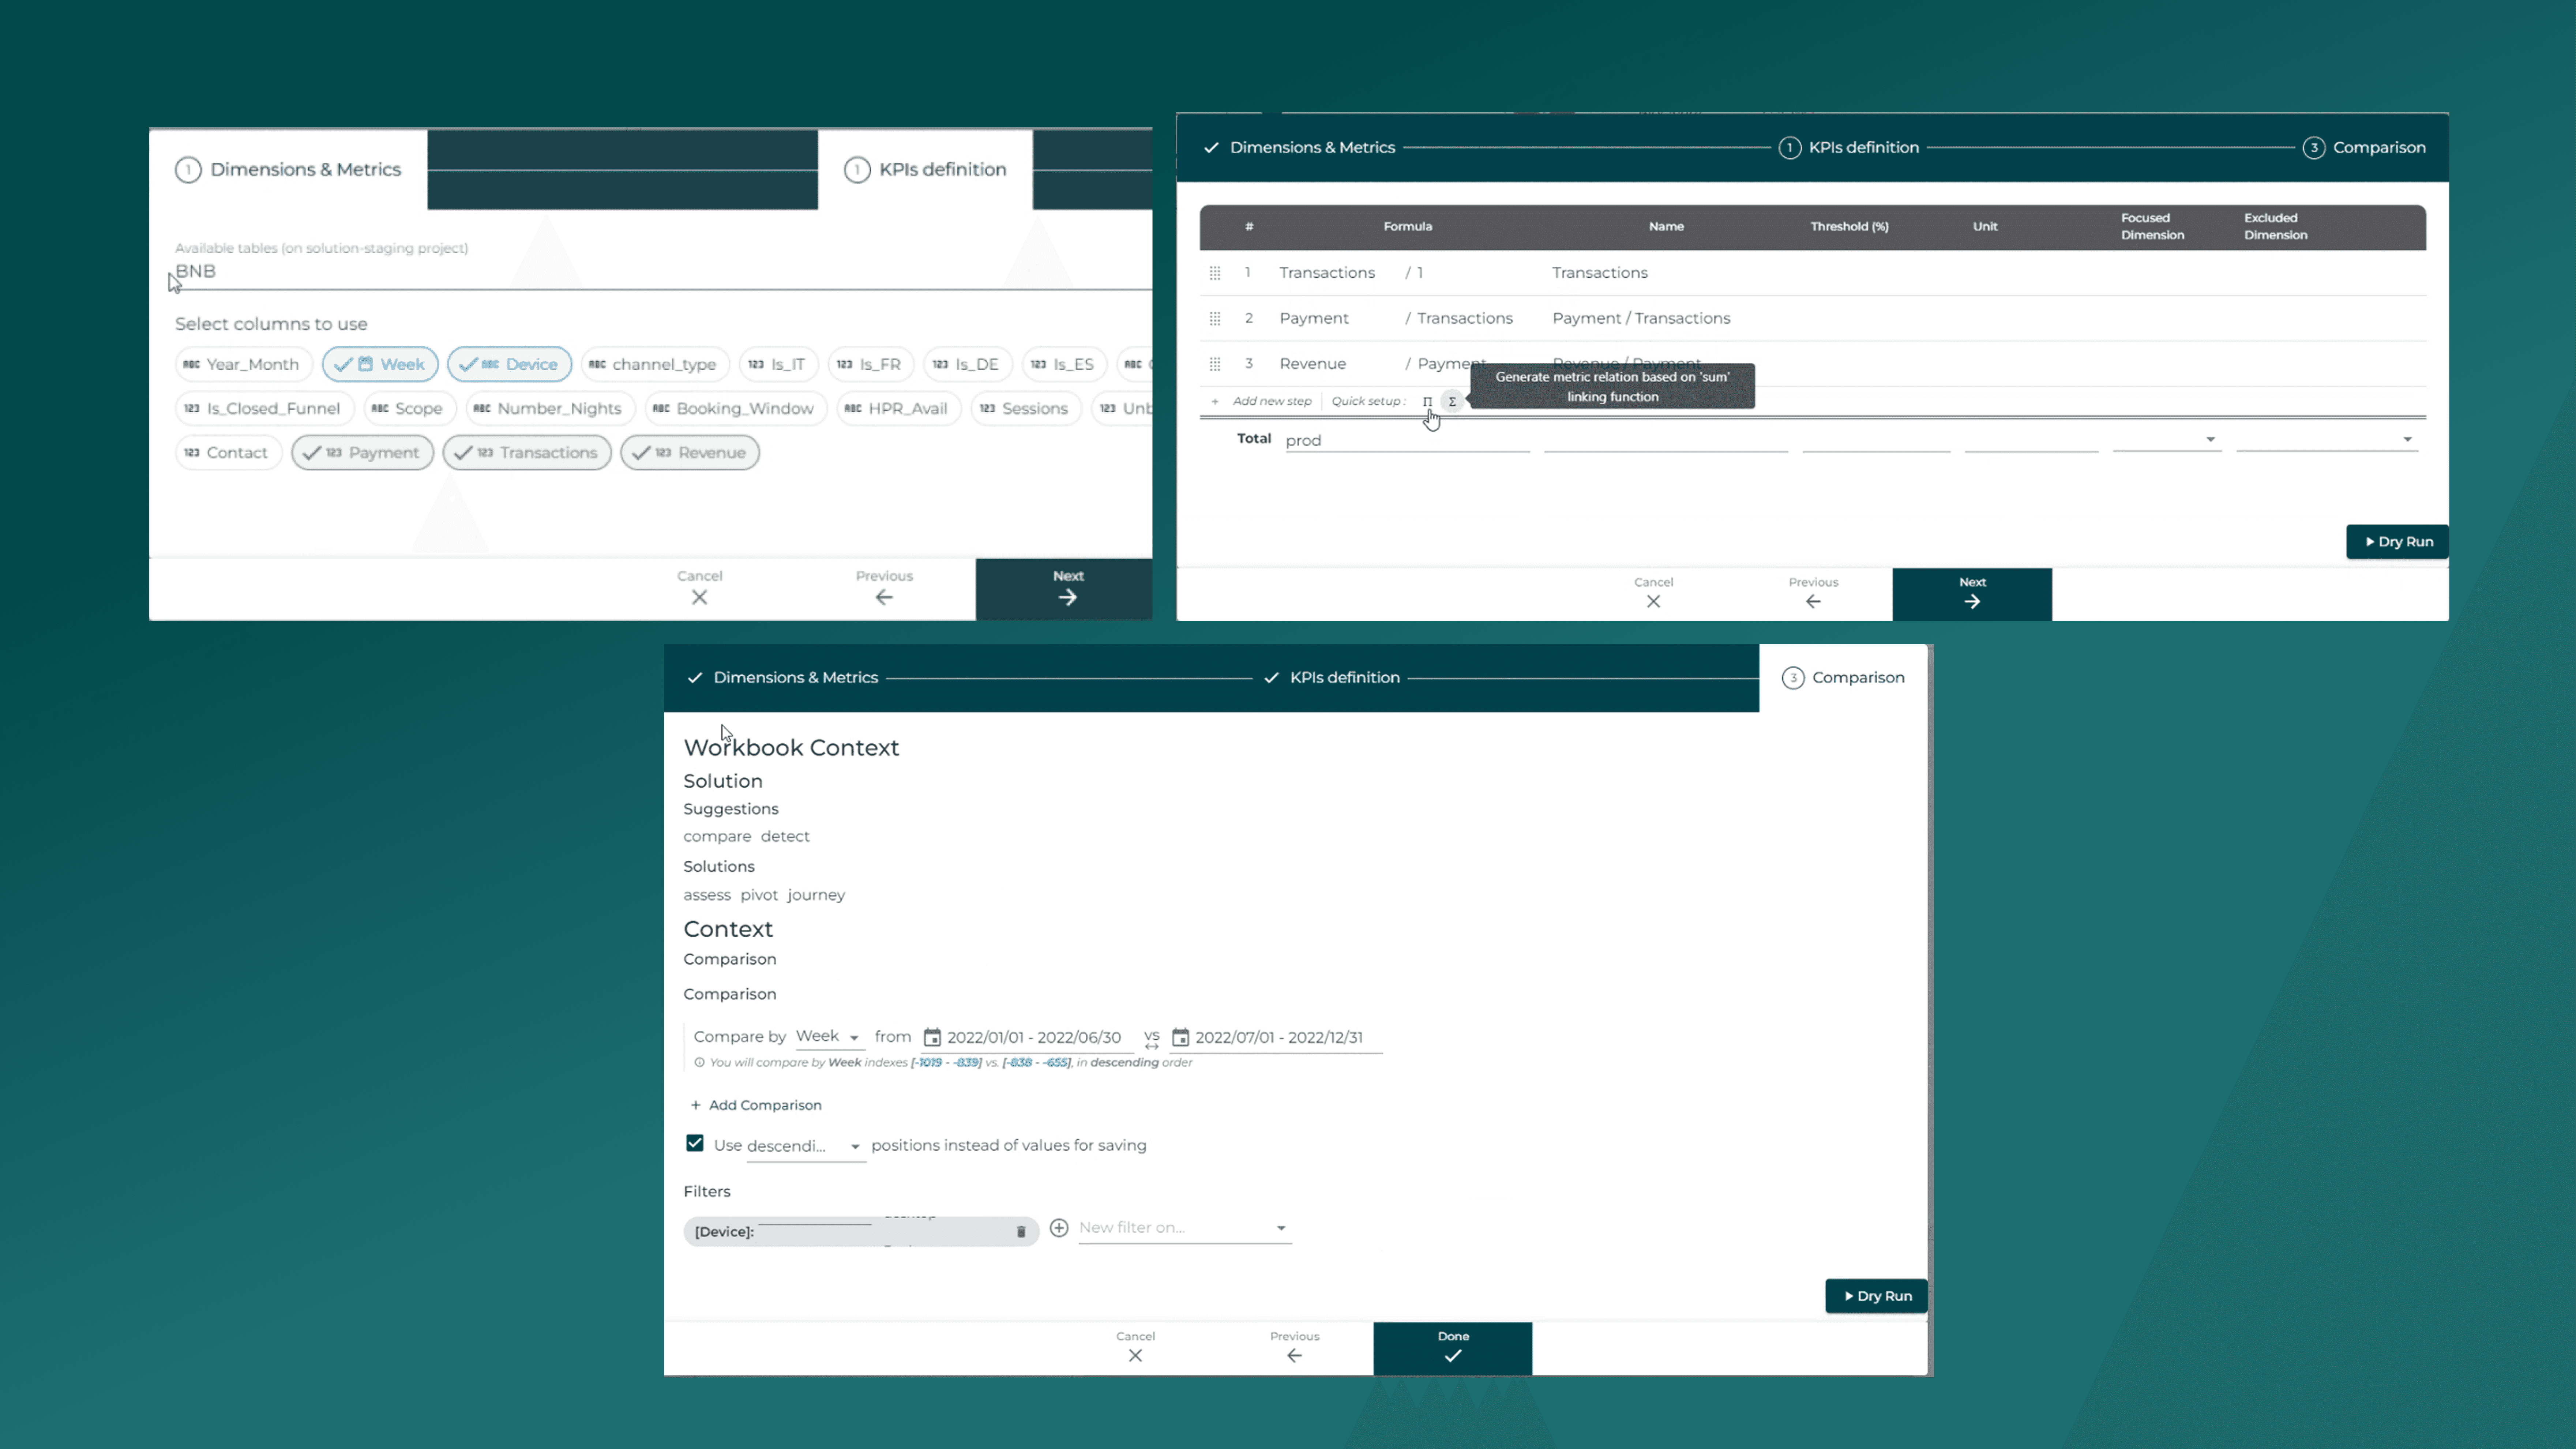
Task: Deselect the Payment column chip
Action: 362,452
